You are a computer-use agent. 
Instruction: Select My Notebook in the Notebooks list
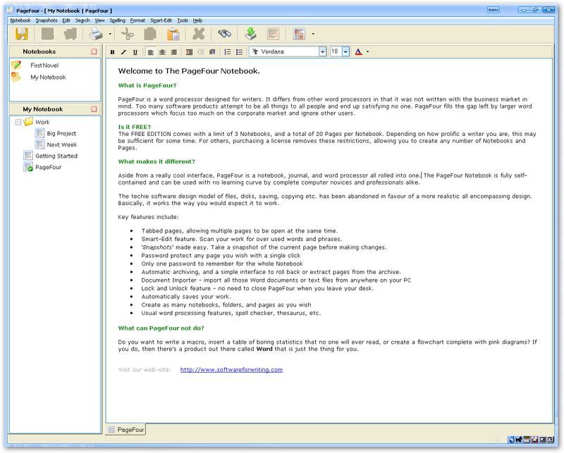pos(48,77)
